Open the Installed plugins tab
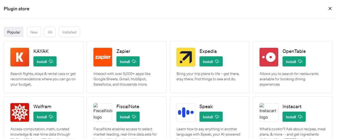This screenshot has height=139, width=337. tap(69, 32)
